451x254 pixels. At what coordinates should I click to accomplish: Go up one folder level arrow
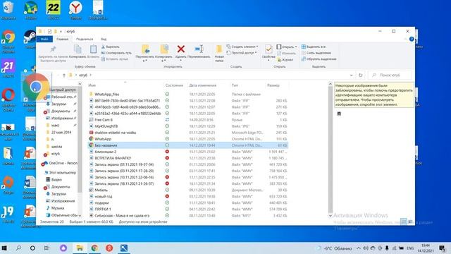tap(64, 75)
